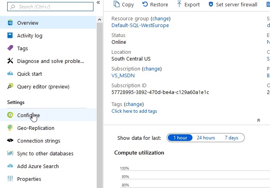The image size is (270, 188).
Task: Click the Activity log icon in sidebar
Action: (x=10, y=35)
